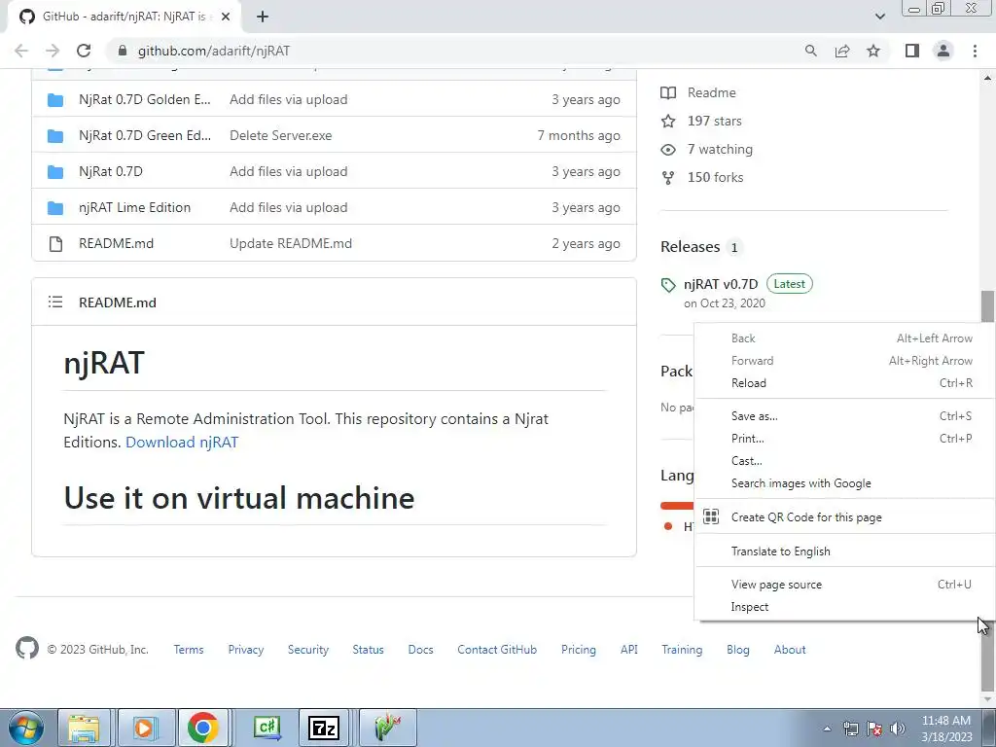Click the browser forward arrow
This screenshot has height=747, width=996.
click(53, 51)
